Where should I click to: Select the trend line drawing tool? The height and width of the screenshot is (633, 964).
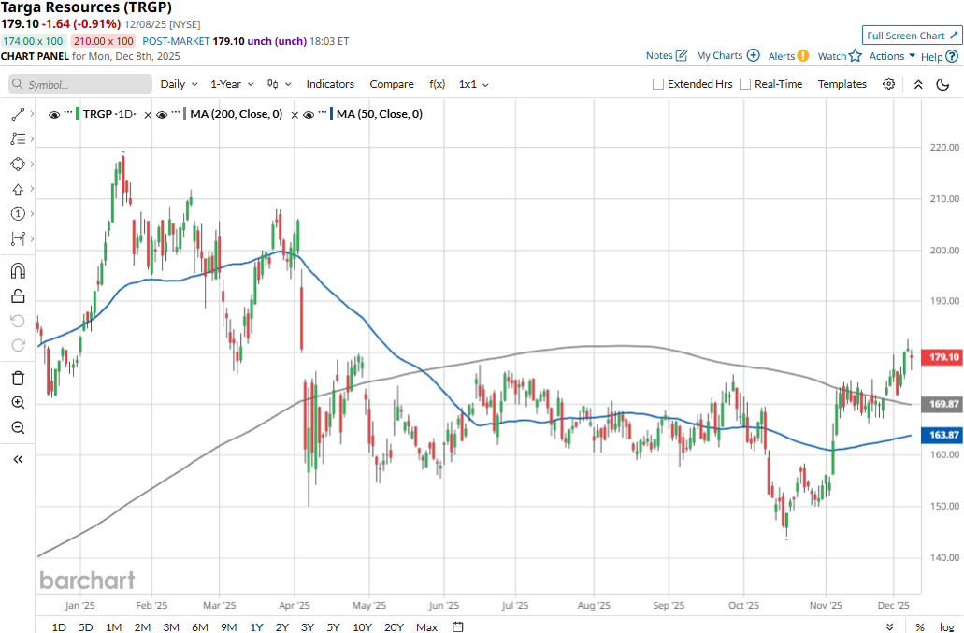17,114
